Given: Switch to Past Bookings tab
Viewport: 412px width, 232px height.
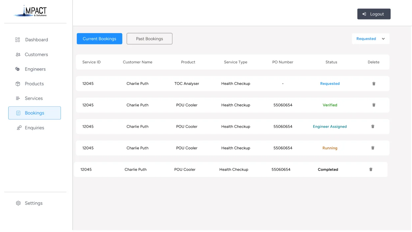Looking at the screenshot, I should (149, 39).
